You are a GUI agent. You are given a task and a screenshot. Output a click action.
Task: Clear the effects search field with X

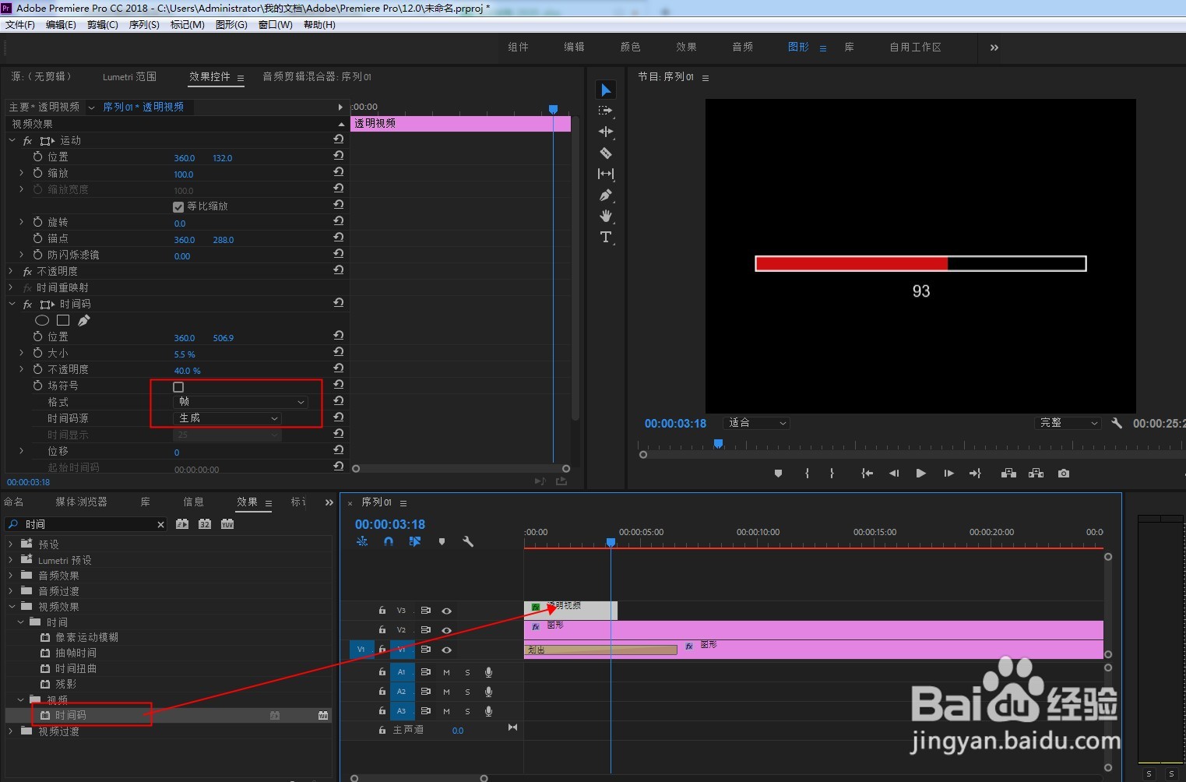160,524
